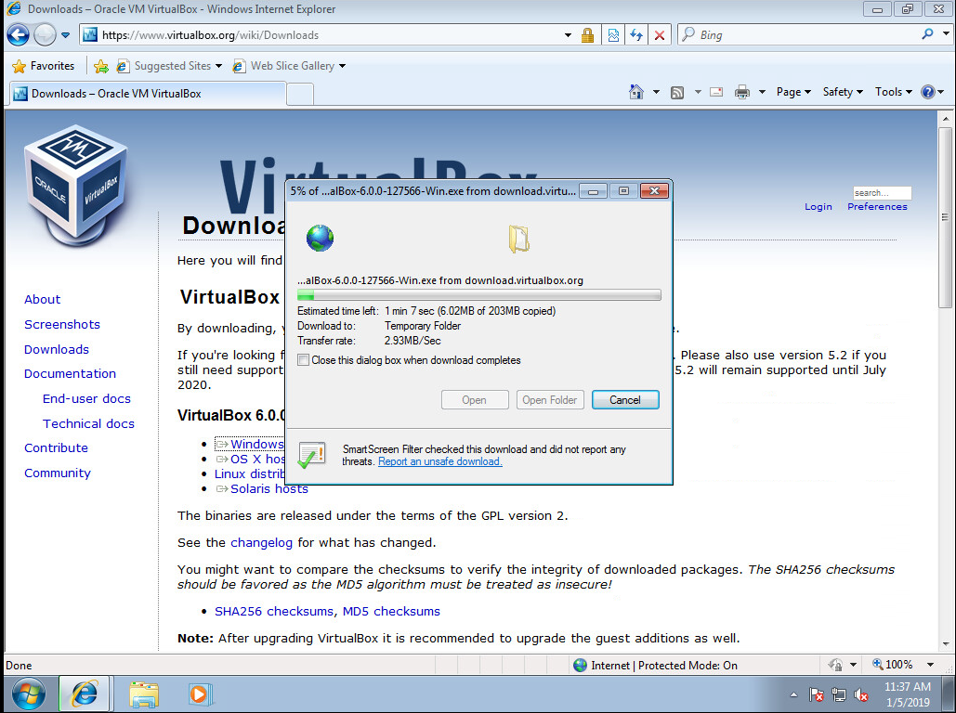
Task: Click the RSS Feeds icon
Action: [x=676, y=92]
